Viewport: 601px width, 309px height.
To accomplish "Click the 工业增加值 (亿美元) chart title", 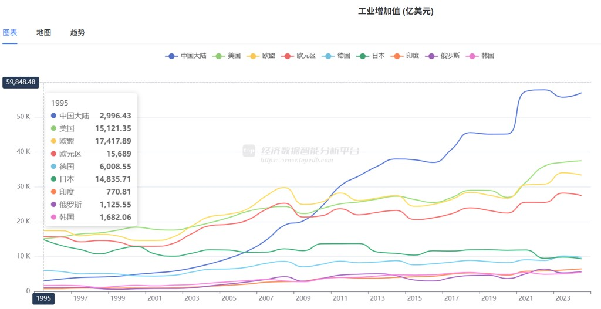I will pyautogui.click(x=396, y=11).
